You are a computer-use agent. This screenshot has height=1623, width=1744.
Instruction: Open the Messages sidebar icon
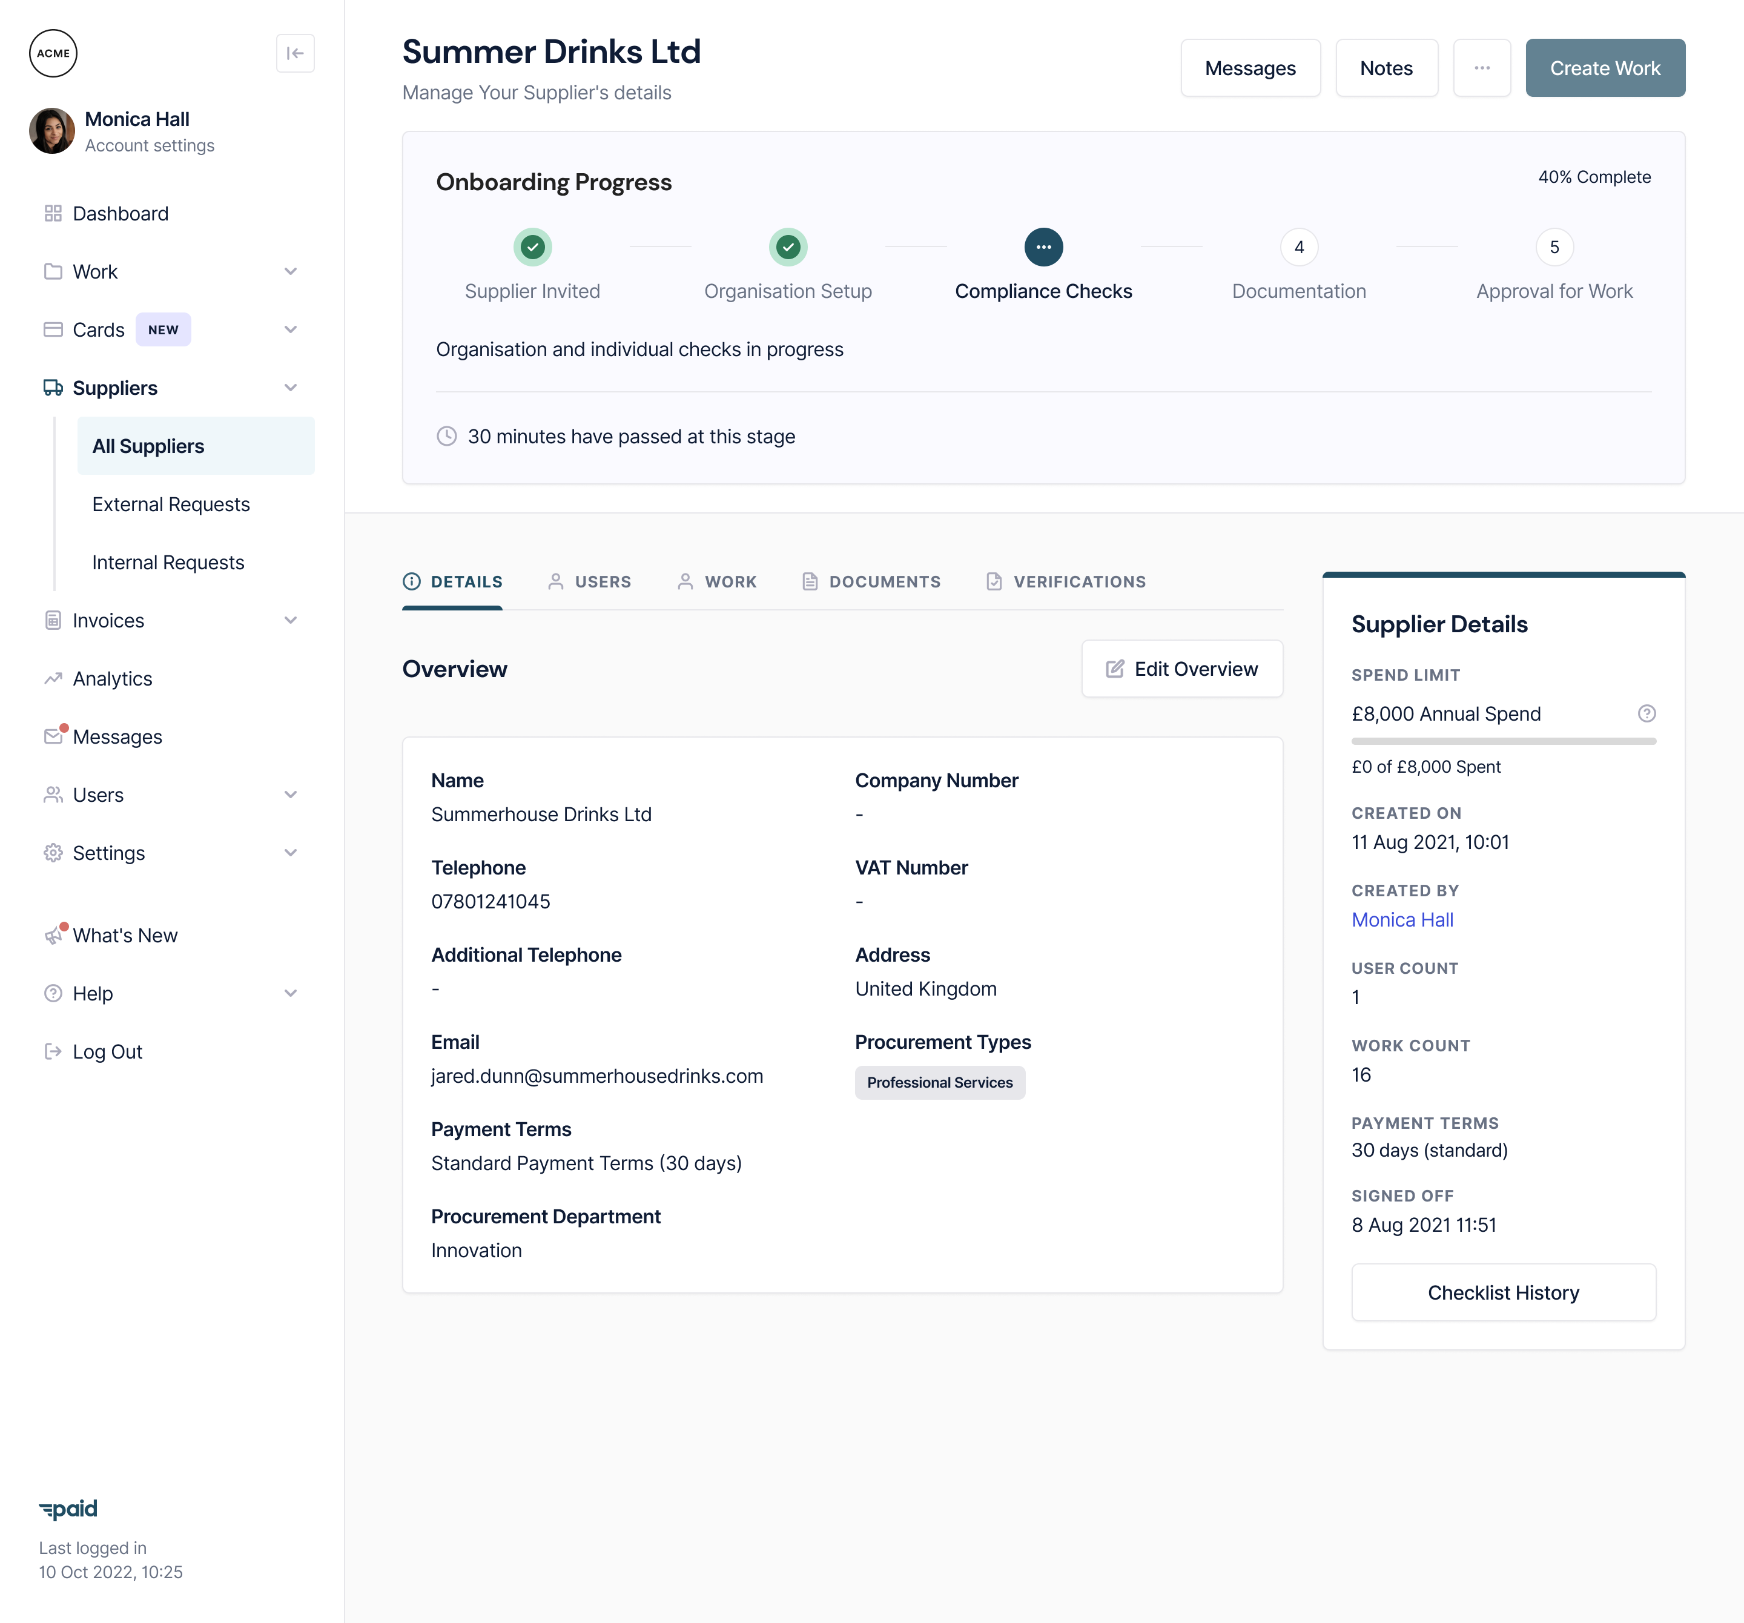tap(52, 737)
